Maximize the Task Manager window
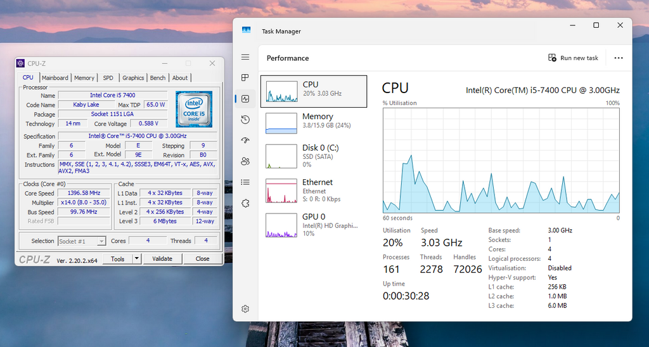 pyautogui.click(x=596, y=25)
